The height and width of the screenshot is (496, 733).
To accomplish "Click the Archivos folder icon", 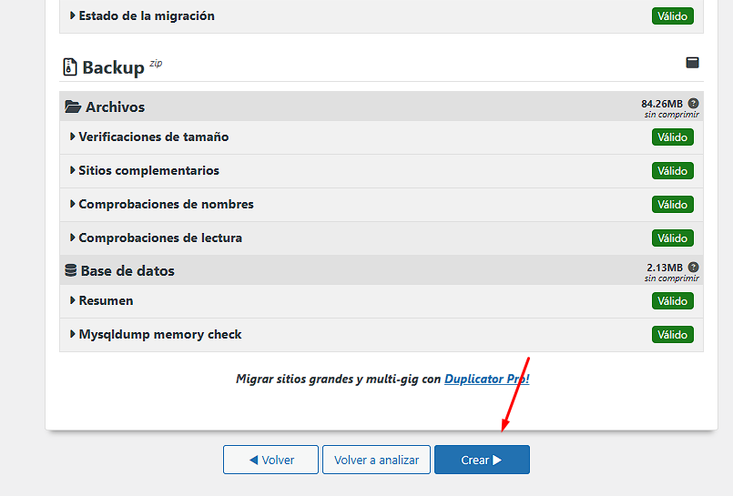I will point(73,106).
